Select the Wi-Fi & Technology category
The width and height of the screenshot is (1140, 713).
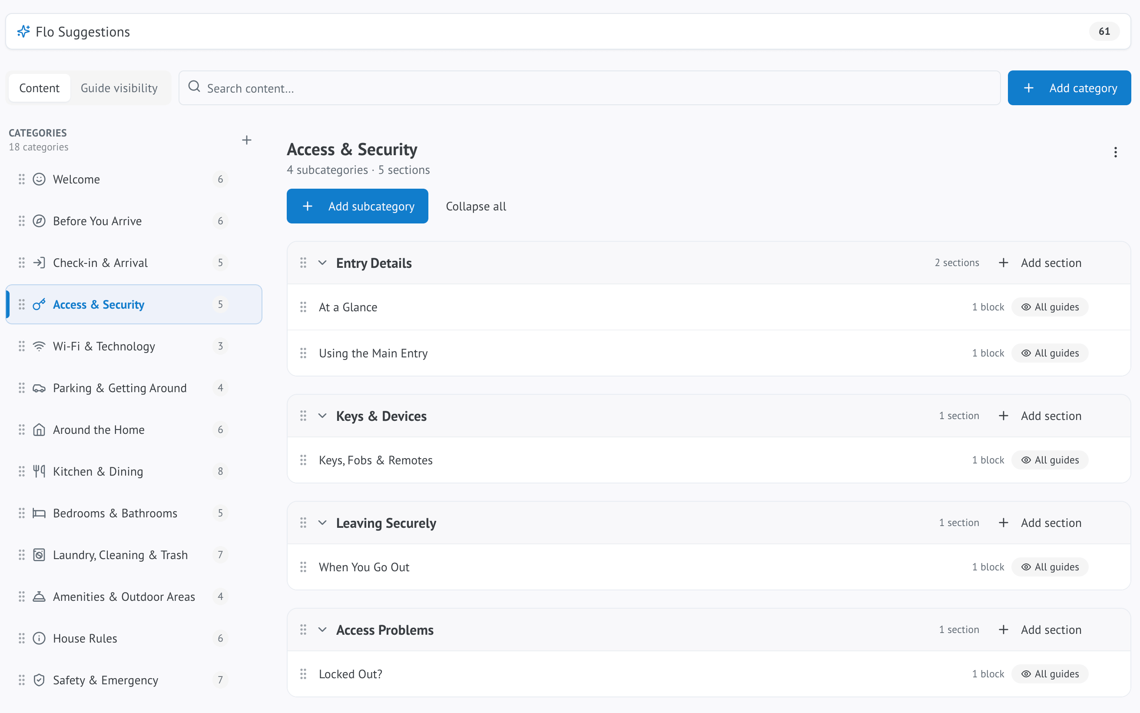[134, 346]
